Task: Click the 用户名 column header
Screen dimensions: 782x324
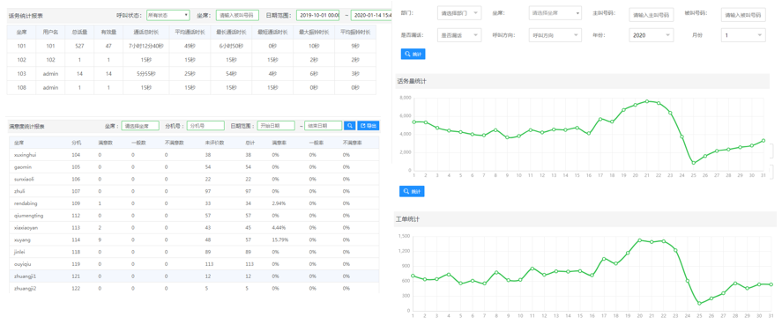Action: point(50,33)
